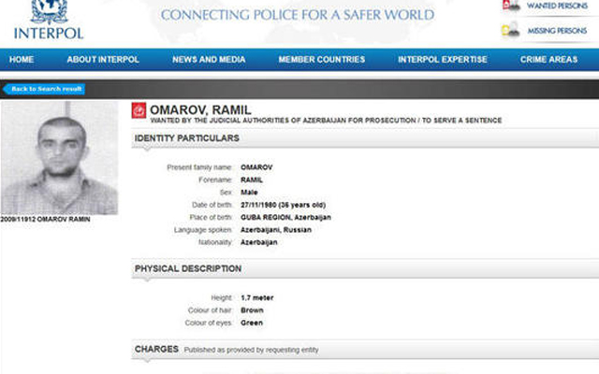The width and height of the screenshot is (599, 374).
Task: Click the INTERPOL logo emblem
Action: (x=49, y=11)
